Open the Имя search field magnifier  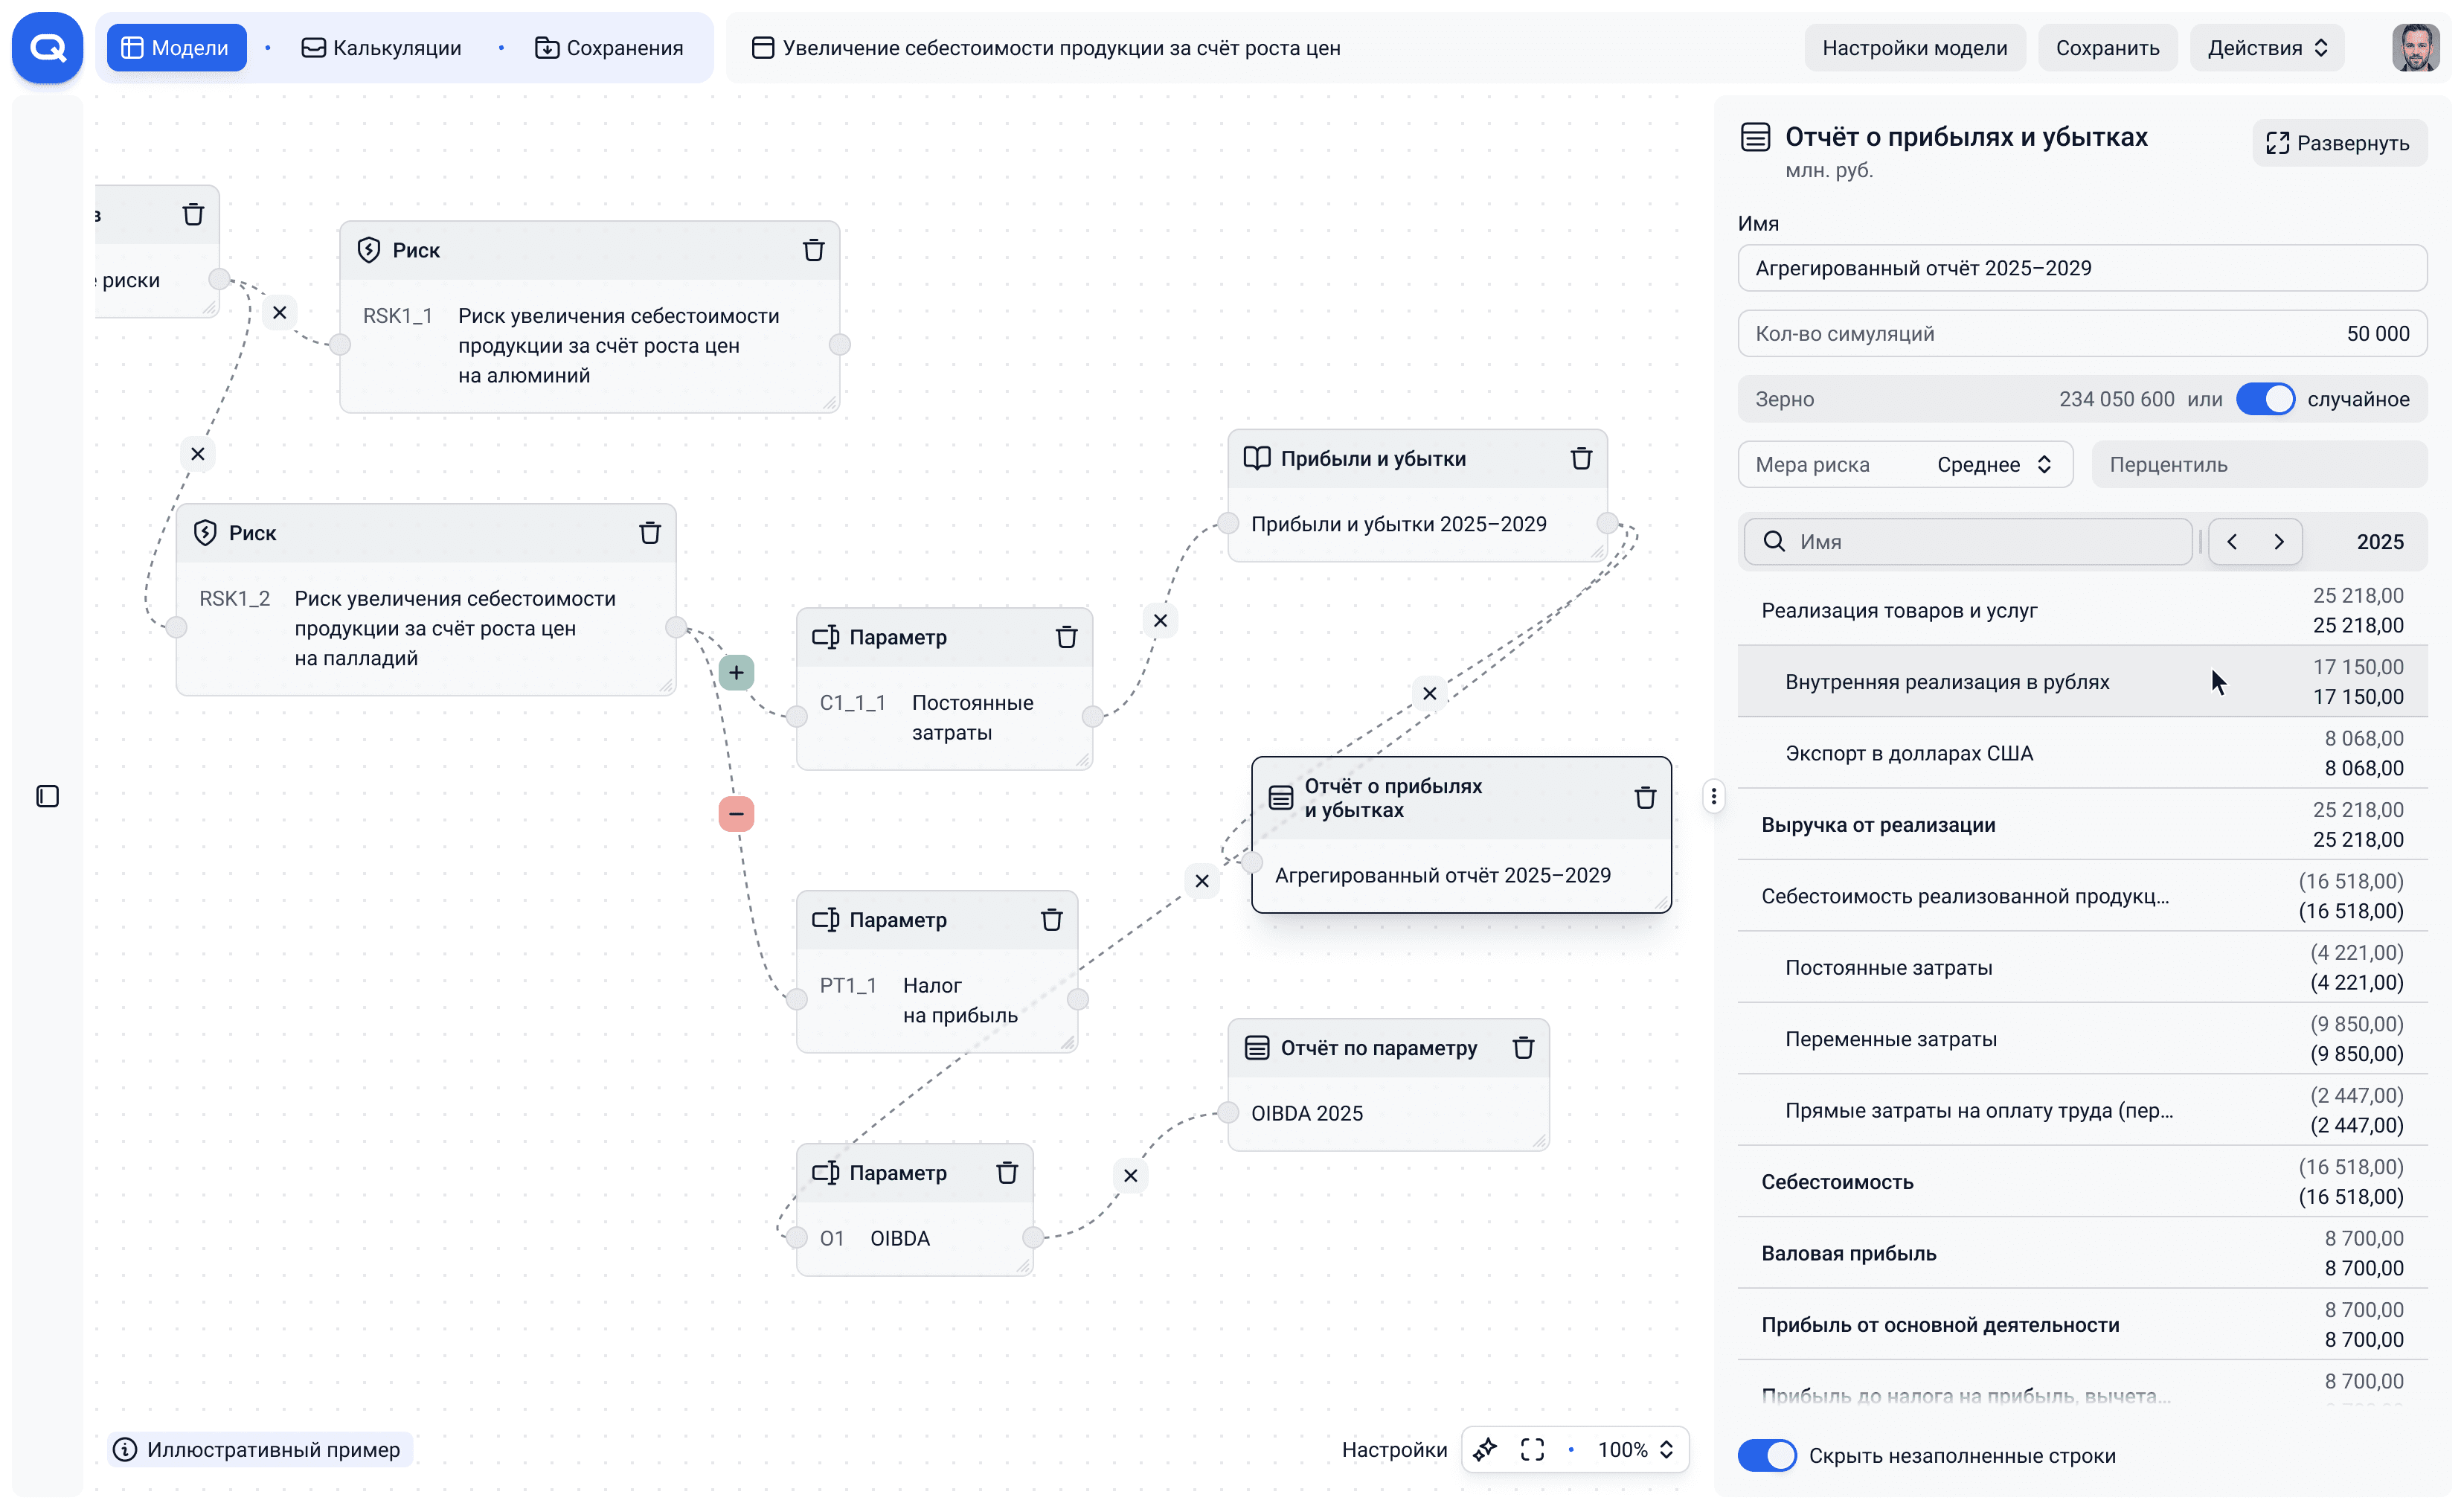click(x=1775, y=541)
